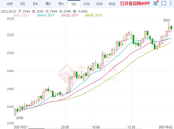Viewport: 174px width, 129px height.
Task: Click the 2021/6/21 date axis label
Action: click(21, 127)
